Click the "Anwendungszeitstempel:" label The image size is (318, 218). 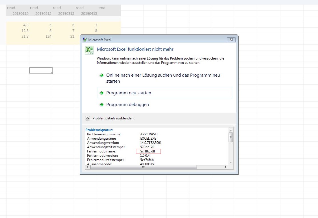click(x=106, y=147)
